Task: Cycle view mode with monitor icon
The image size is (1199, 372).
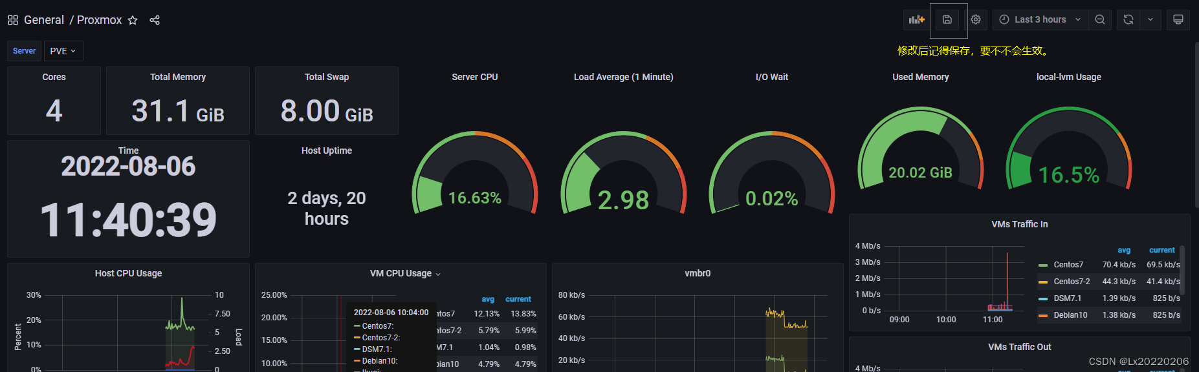Action: coord(1178,19)
